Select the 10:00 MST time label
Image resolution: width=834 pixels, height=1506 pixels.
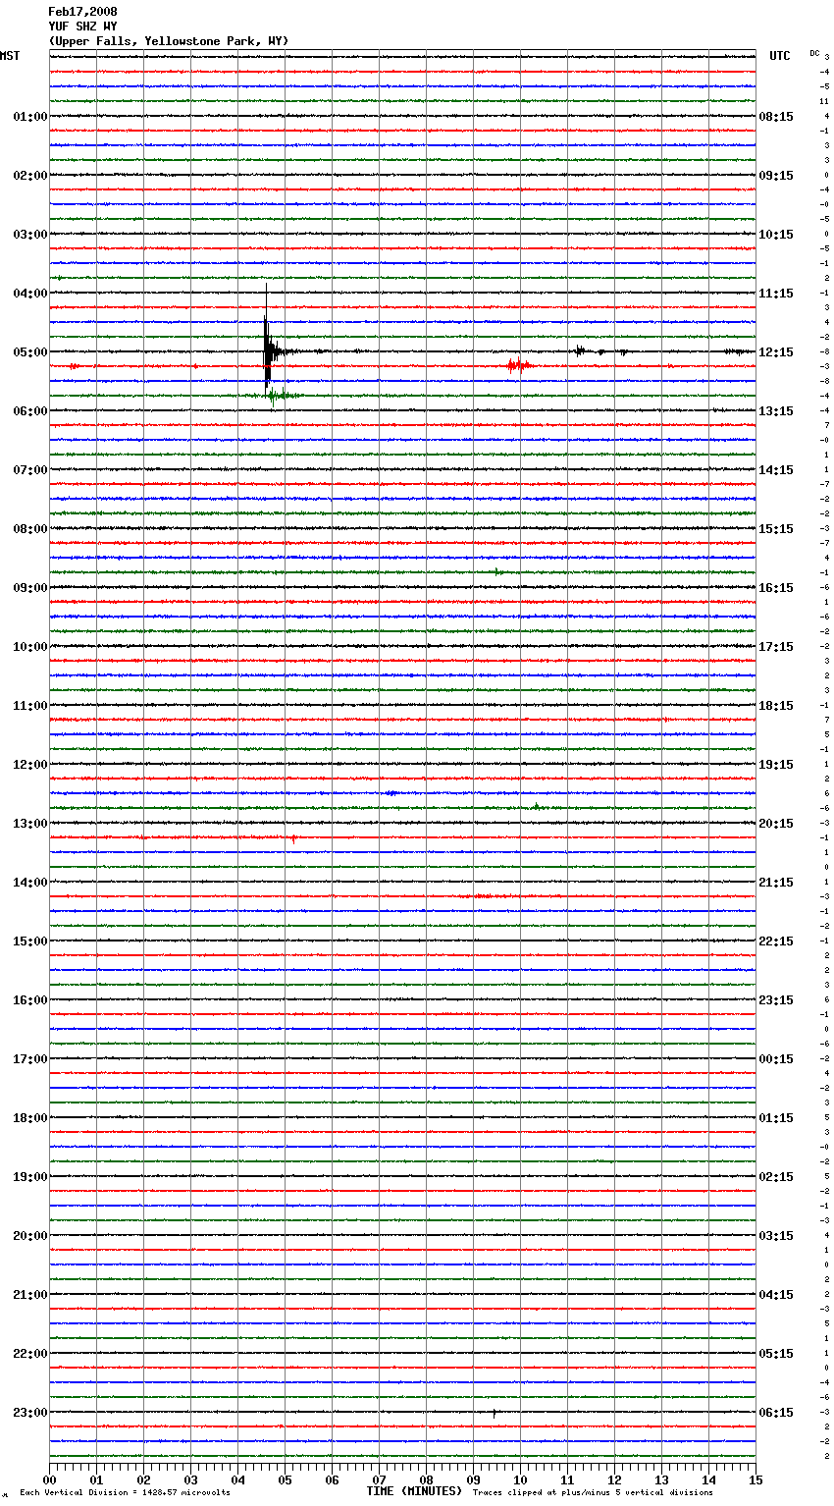[x=29, y=647]
